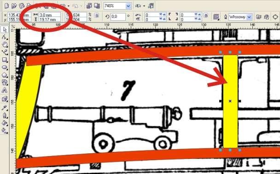This screenshot has width=280, height=174.
Task: Click the Open file toolbar button
Action: coord(14,6)
